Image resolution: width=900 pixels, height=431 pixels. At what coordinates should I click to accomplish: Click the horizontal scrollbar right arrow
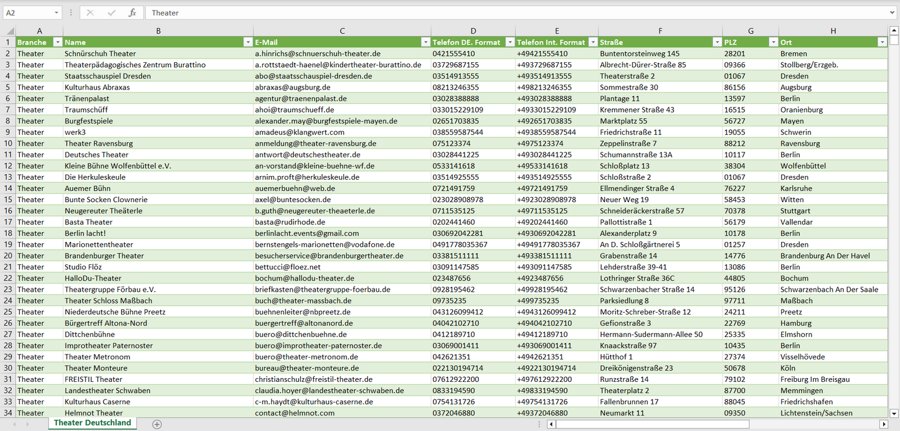(x=883, y=424)
